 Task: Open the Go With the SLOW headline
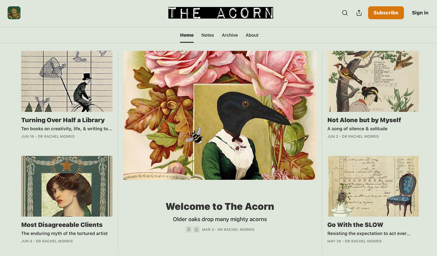[x=355, y=225]
